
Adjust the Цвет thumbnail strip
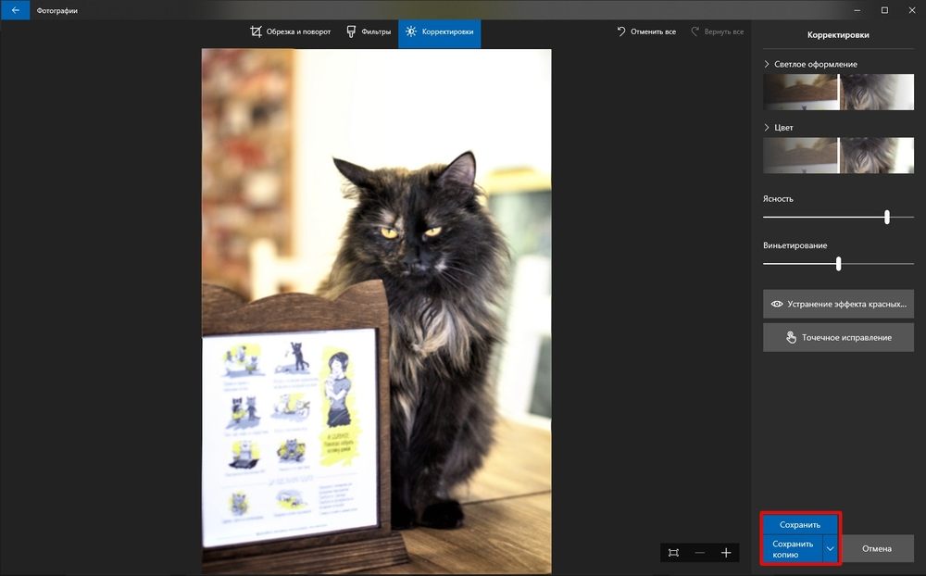[x=838, y=156]
